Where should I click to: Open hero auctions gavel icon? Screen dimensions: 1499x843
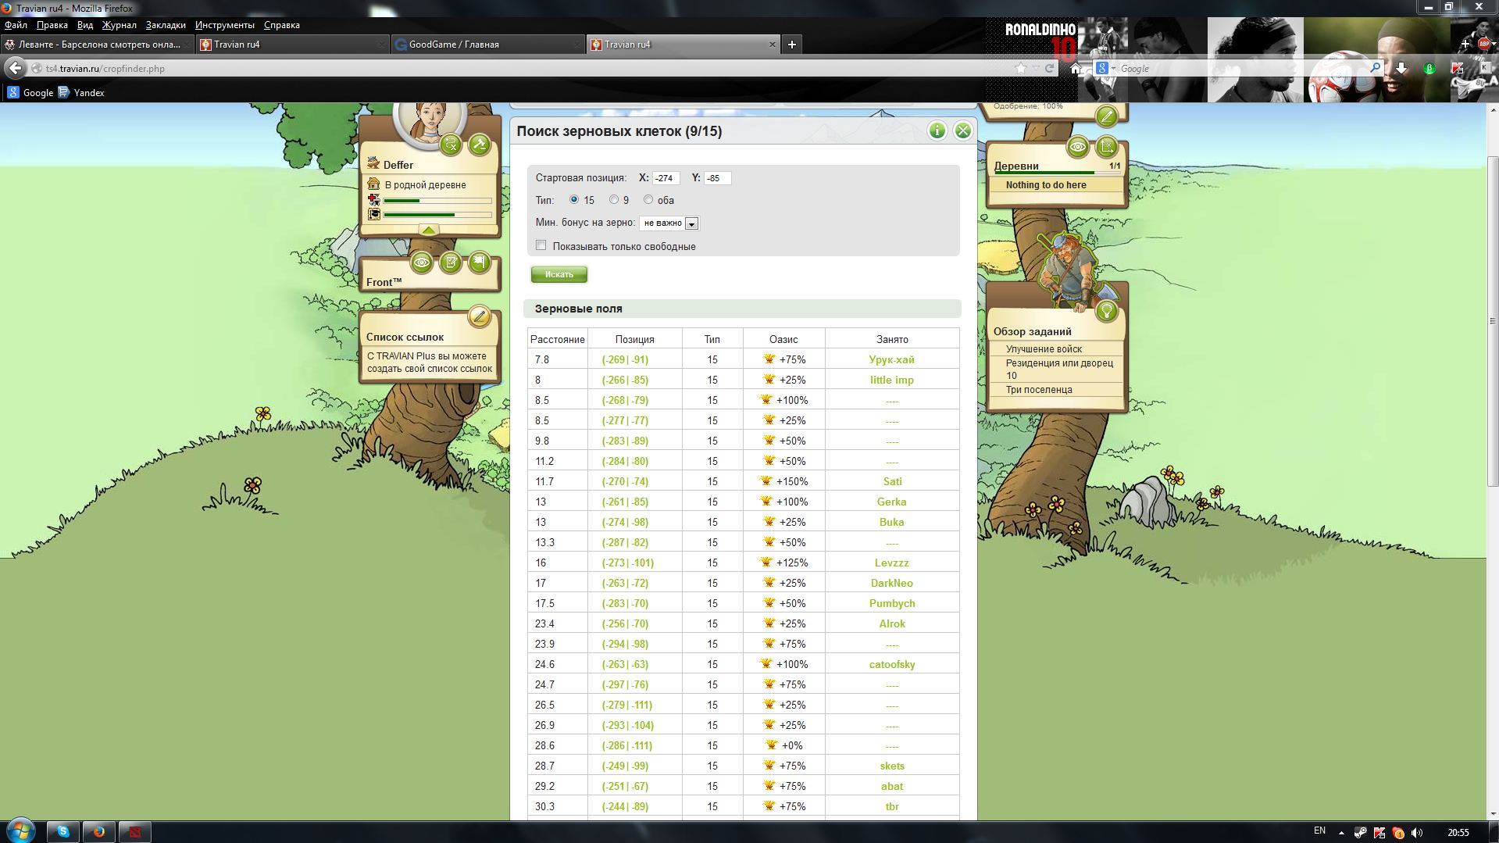click(479, 145)
